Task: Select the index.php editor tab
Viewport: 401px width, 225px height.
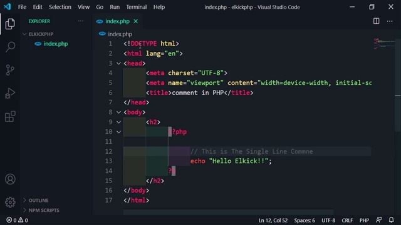Action: click(117, 21)
